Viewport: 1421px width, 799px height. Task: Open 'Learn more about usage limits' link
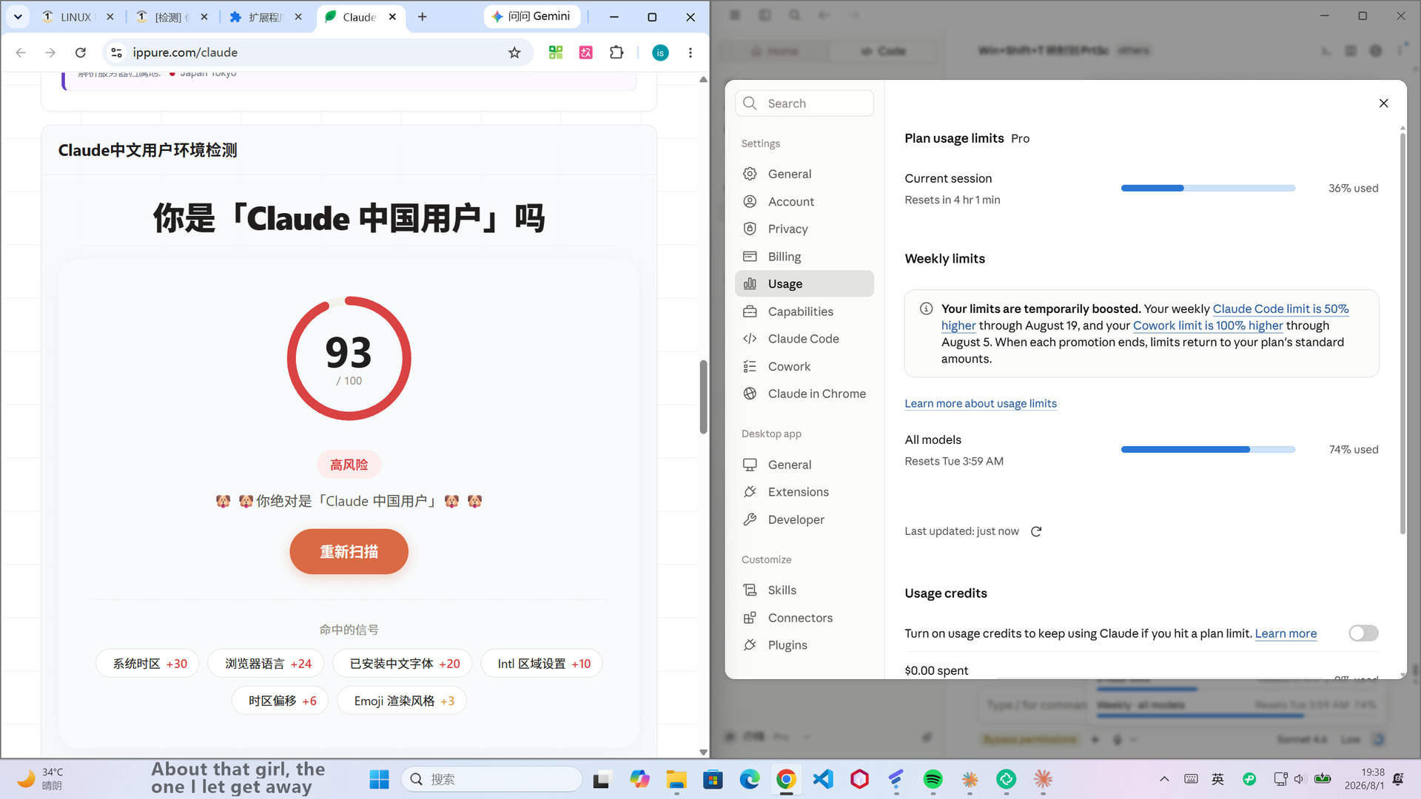coord(981,403)
